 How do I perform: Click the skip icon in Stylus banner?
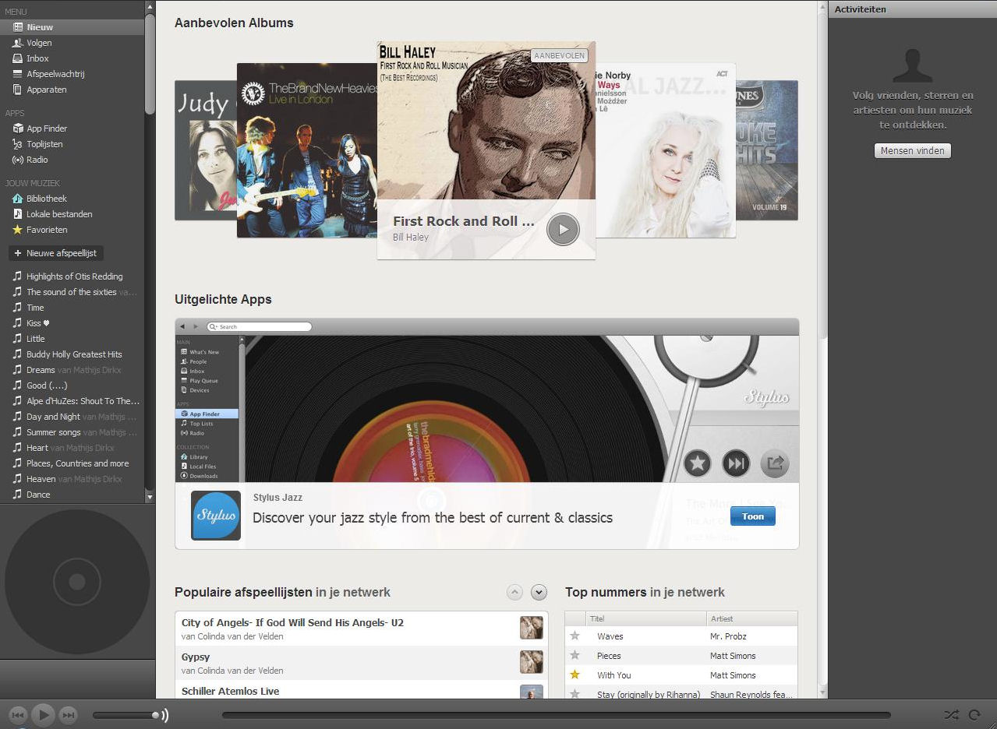pyautogui.click(x=736, y=463)
